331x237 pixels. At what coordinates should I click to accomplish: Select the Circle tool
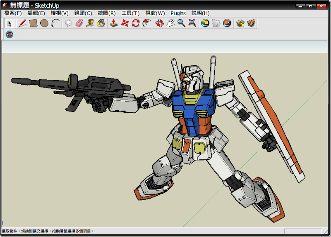click(44, 23)
